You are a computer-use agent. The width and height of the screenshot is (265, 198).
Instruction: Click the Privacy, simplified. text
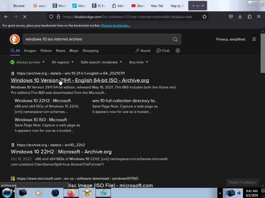[231, 39]
